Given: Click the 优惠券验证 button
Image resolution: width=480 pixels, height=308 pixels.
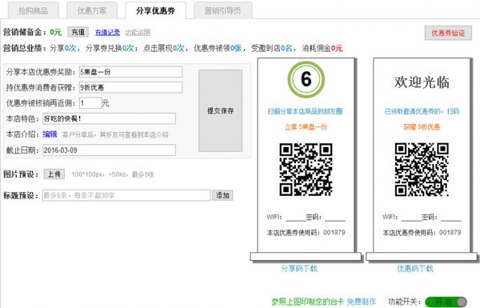Looking at the screenshot, I should [448, 33].
